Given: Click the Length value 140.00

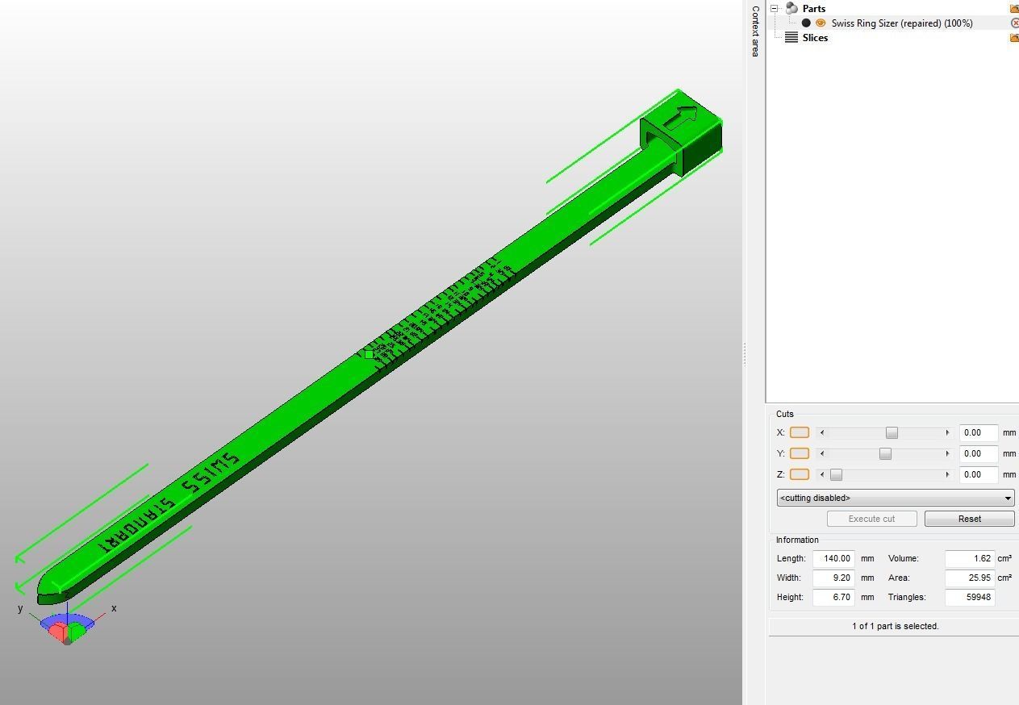Looking at the screenshot, I should tap(833, 558).
